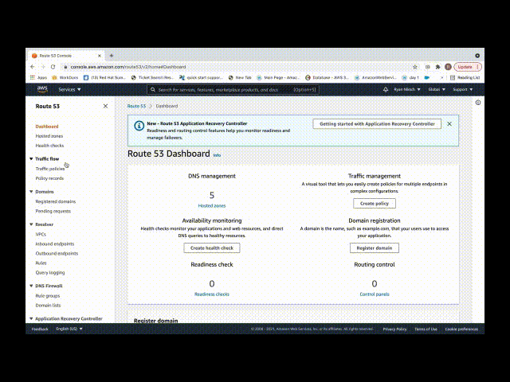
Task: Collapse the Traffic flow section
Action: pos(31,159)
